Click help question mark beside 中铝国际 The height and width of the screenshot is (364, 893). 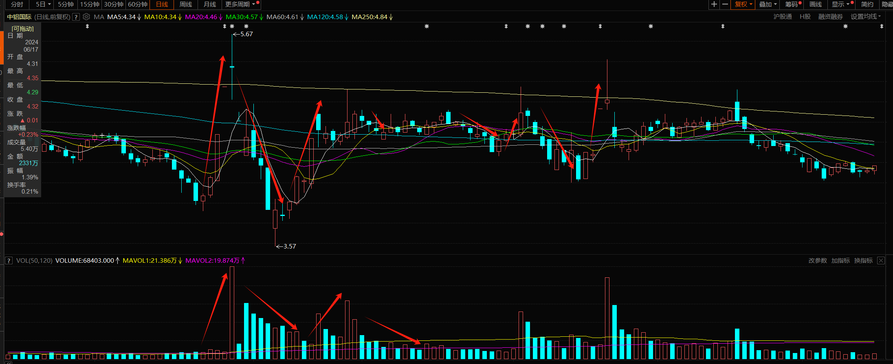[76, 17]
